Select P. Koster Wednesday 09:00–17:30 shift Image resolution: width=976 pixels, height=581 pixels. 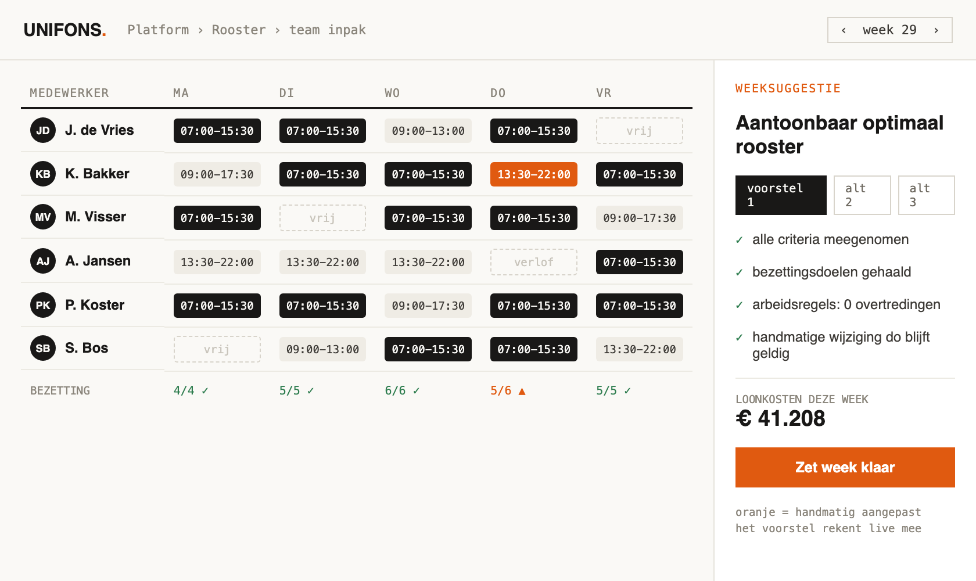point(428,306)
